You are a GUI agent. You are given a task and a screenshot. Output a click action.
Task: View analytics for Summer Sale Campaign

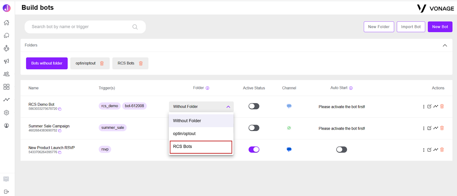[436, 128]
